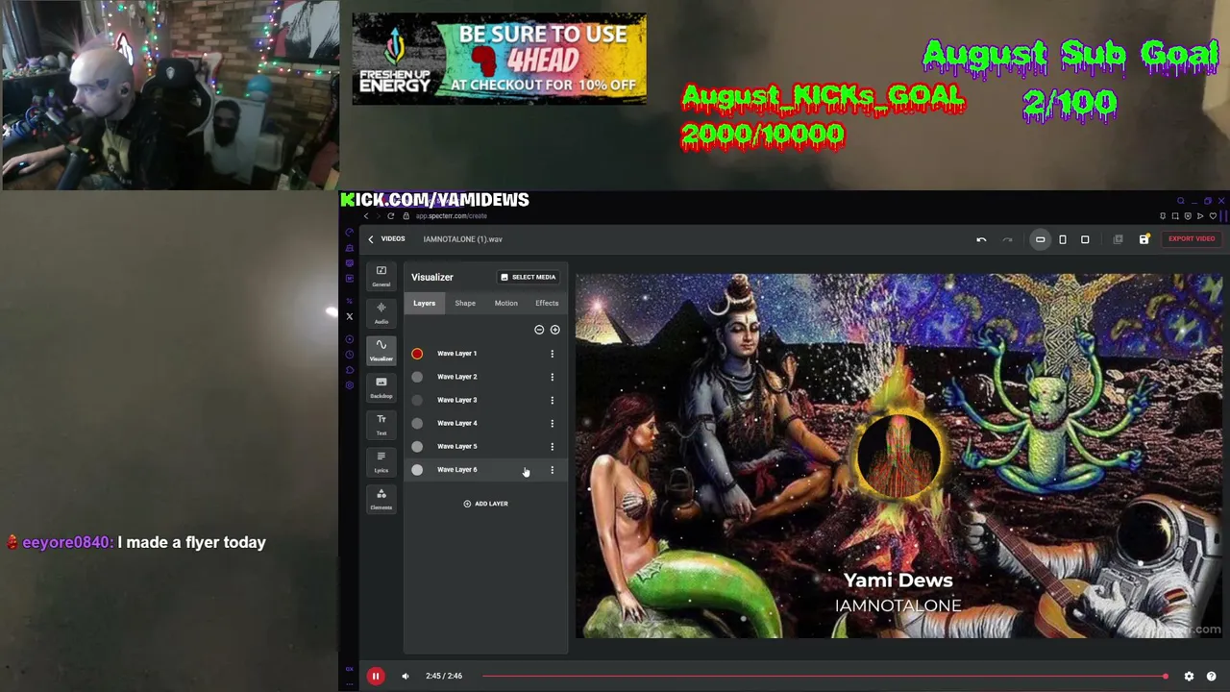1230x692 pixels.
Task: Select Wave Layer 3 color dot
Action: pos(417,400)
